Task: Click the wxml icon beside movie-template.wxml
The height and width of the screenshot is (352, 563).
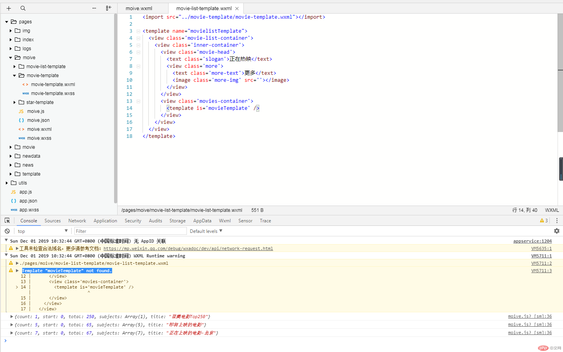Action: click(25, 84)
